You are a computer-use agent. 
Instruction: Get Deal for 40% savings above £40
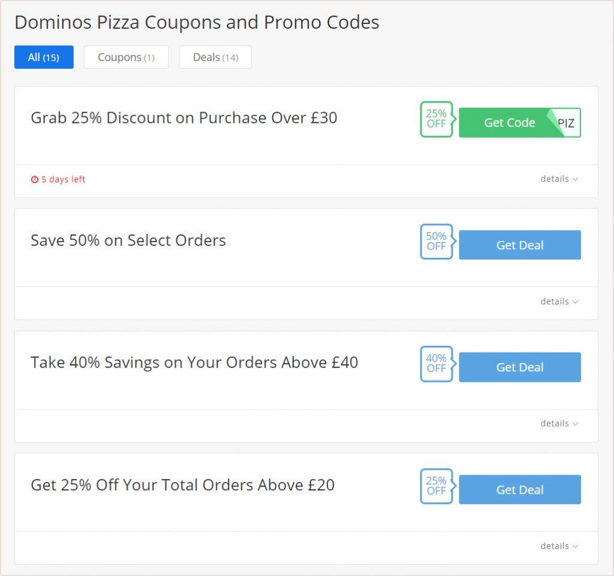coord(520,367)
